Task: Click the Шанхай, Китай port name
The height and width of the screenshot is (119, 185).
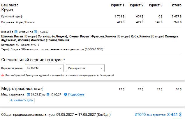Action: pyautogui.click(x=12, y=37)
